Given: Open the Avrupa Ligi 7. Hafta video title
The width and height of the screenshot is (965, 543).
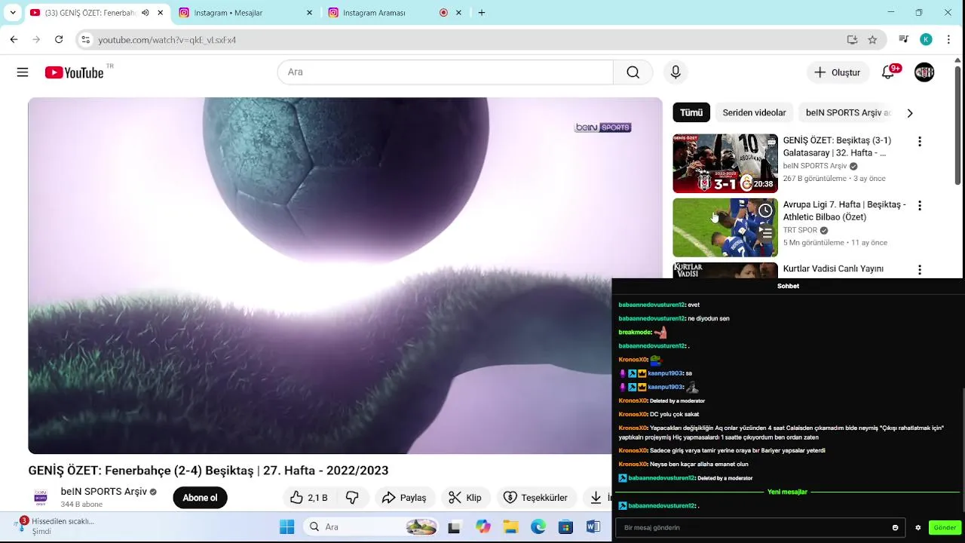Looking at the screenshot, I should (844, 210).
